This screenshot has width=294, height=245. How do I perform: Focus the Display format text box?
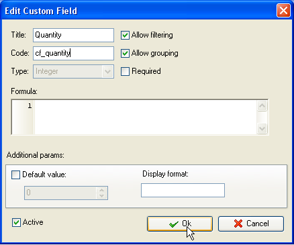coord(183,191)
